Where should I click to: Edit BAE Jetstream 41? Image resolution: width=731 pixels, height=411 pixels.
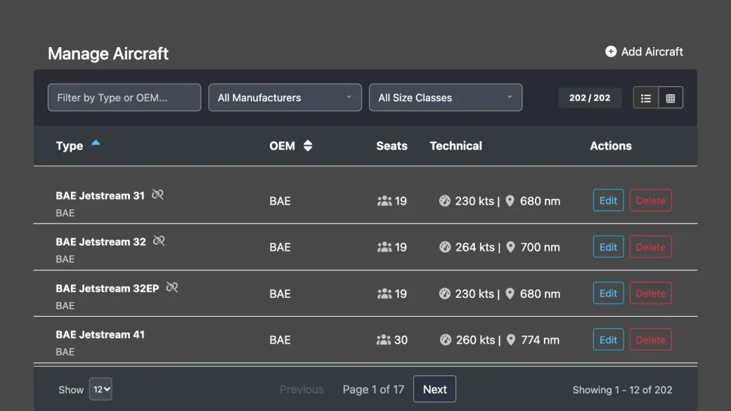609,340
